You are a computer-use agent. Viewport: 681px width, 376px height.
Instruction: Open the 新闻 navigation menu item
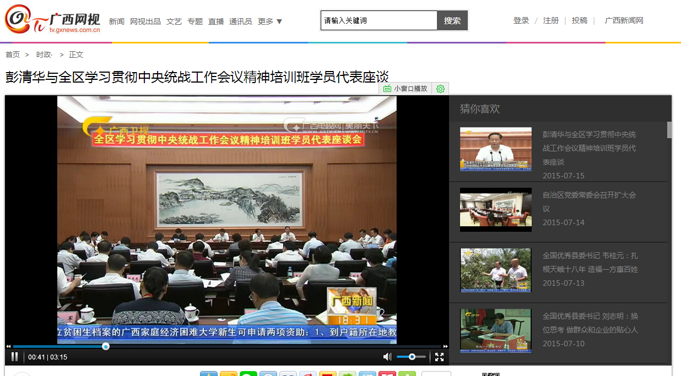point(116,21)
